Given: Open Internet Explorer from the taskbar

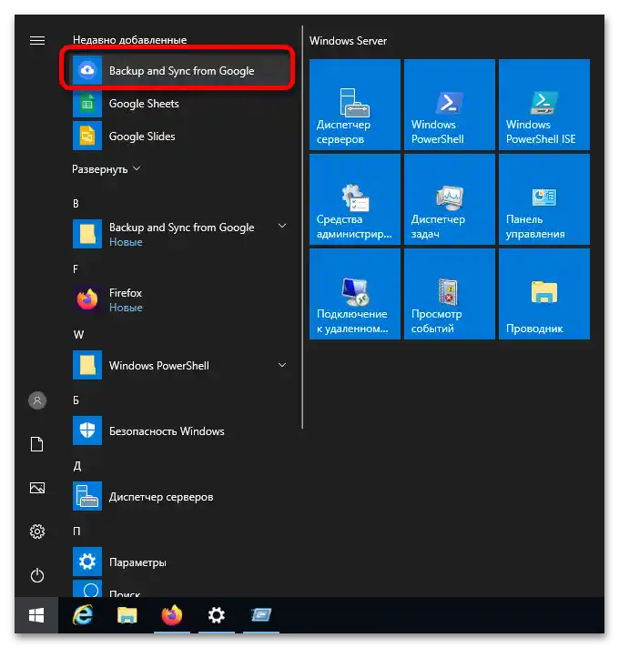Looking at the screenshot, I should click(83, 615).
